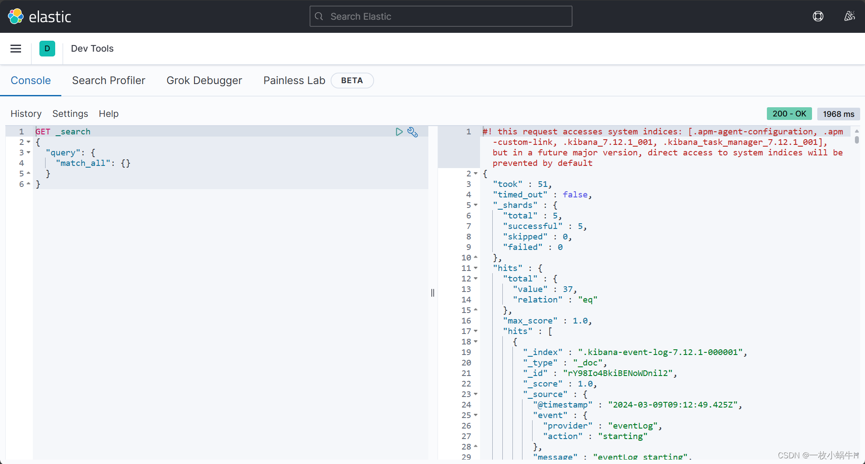
Task: Open the Grok Debugger tab
Action: point(204,81)
